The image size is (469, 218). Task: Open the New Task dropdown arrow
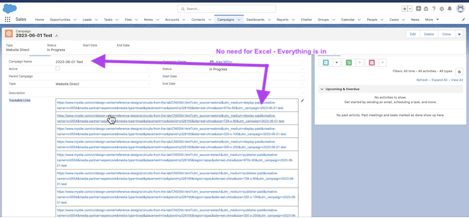(359, 63)
